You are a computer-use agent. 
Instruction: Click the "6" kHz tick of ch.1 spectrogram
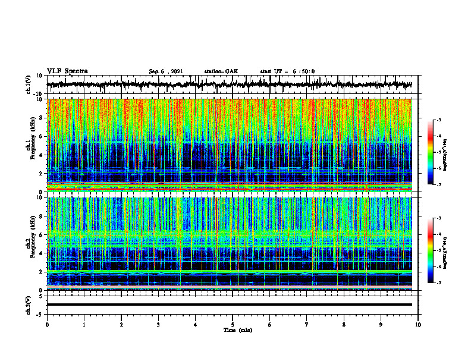42,136
